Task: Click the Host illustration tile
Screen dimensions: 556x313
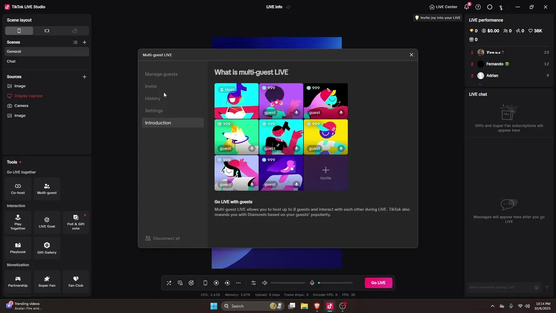Action: [x=237, y=101]
